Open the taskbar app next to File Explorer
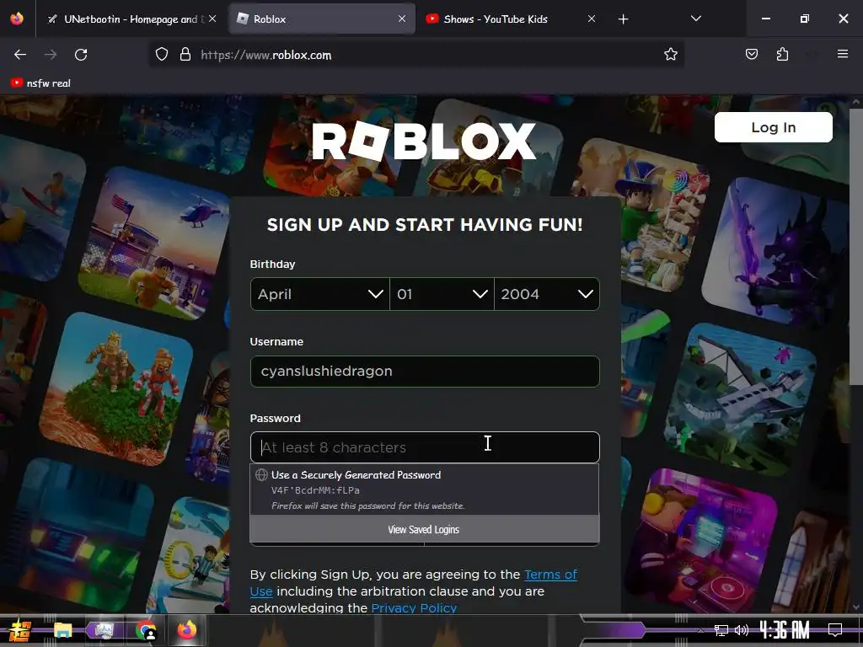Viewport: 863px width, 647px height. (104, 630)
